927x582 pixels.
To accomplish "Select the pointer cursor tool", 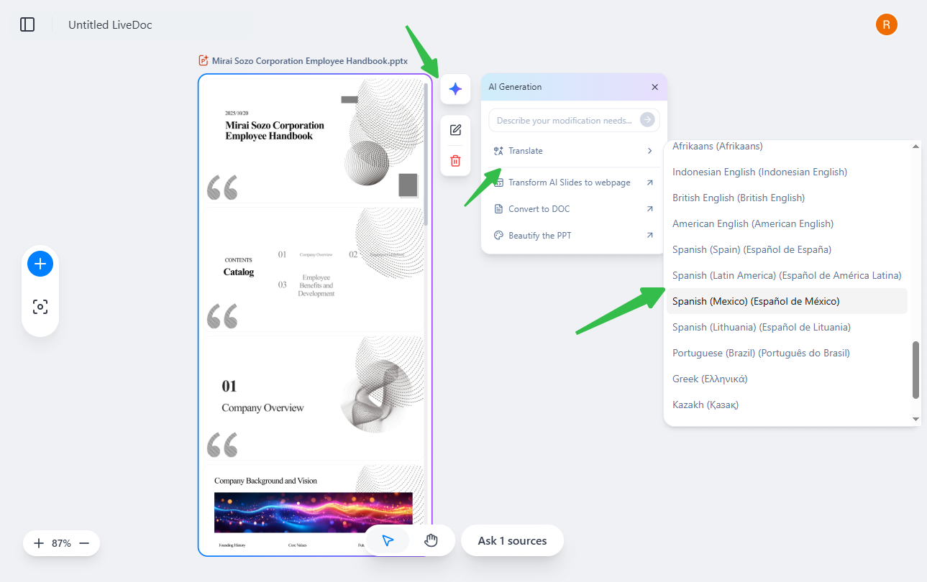I will pyautogui.click(x=388, y=541).
